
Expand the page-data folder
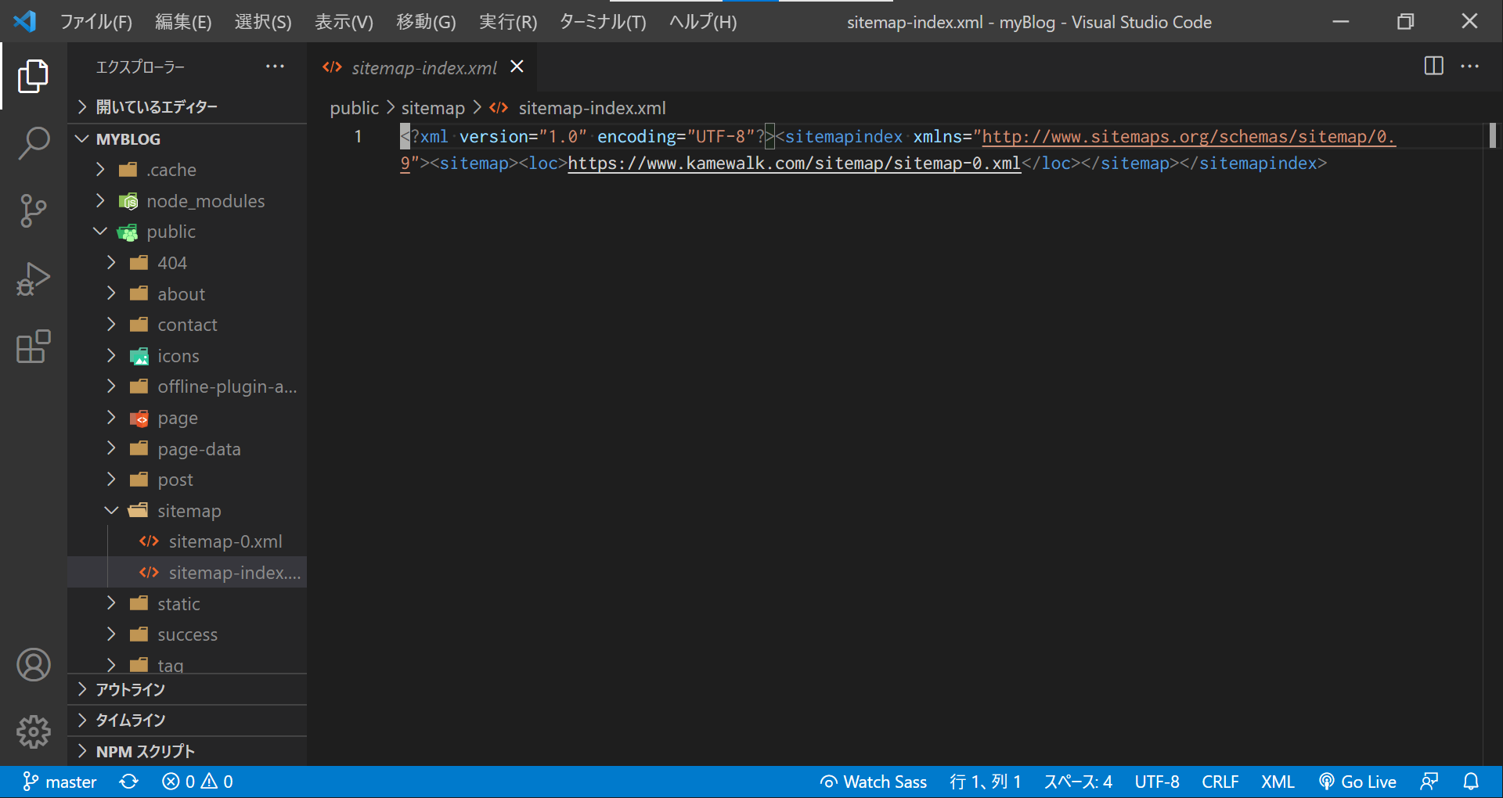pos(187,449)
